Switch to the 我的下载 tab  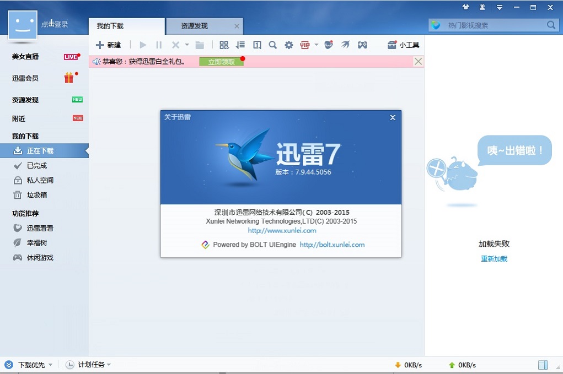[x=127, y=26]
